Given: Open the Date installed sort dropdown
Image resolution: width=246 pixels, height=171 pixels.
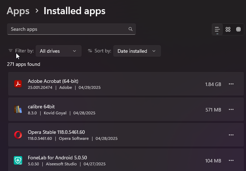Looking at the screenshot, I should click(137, 51).
